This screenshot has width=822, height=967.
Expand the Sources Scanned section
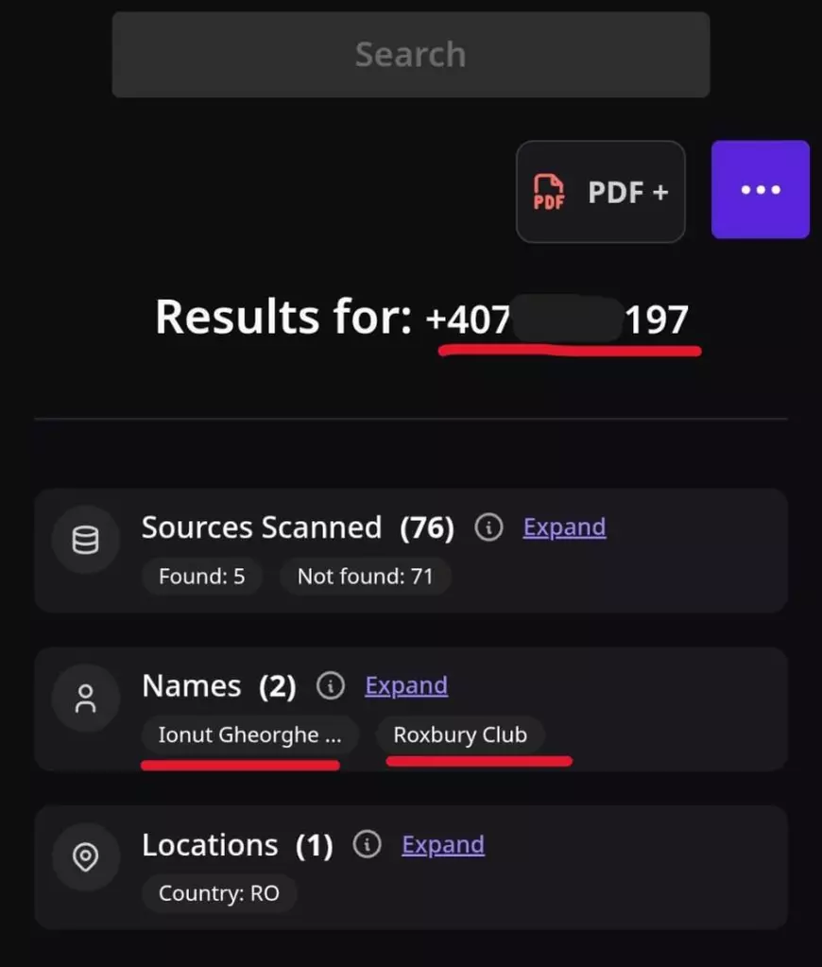(x=564, y=527)
